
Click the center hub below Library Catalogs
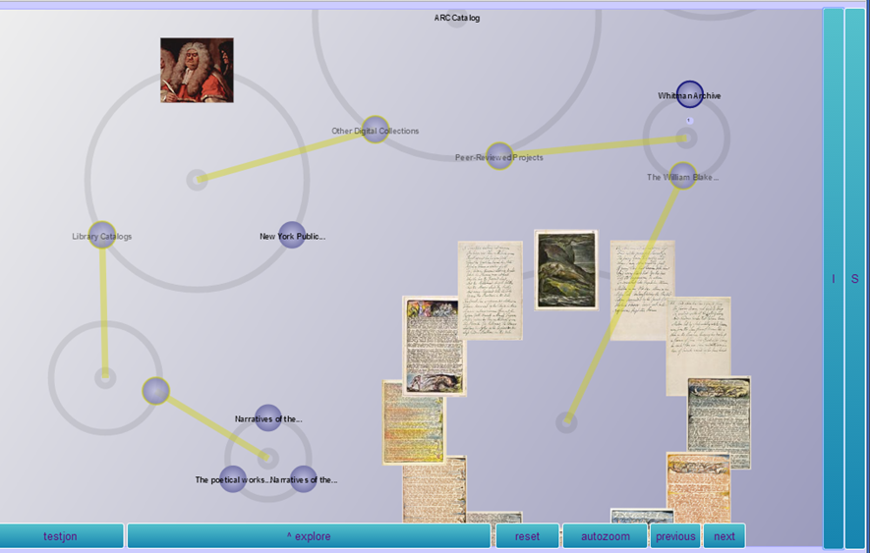105,378
